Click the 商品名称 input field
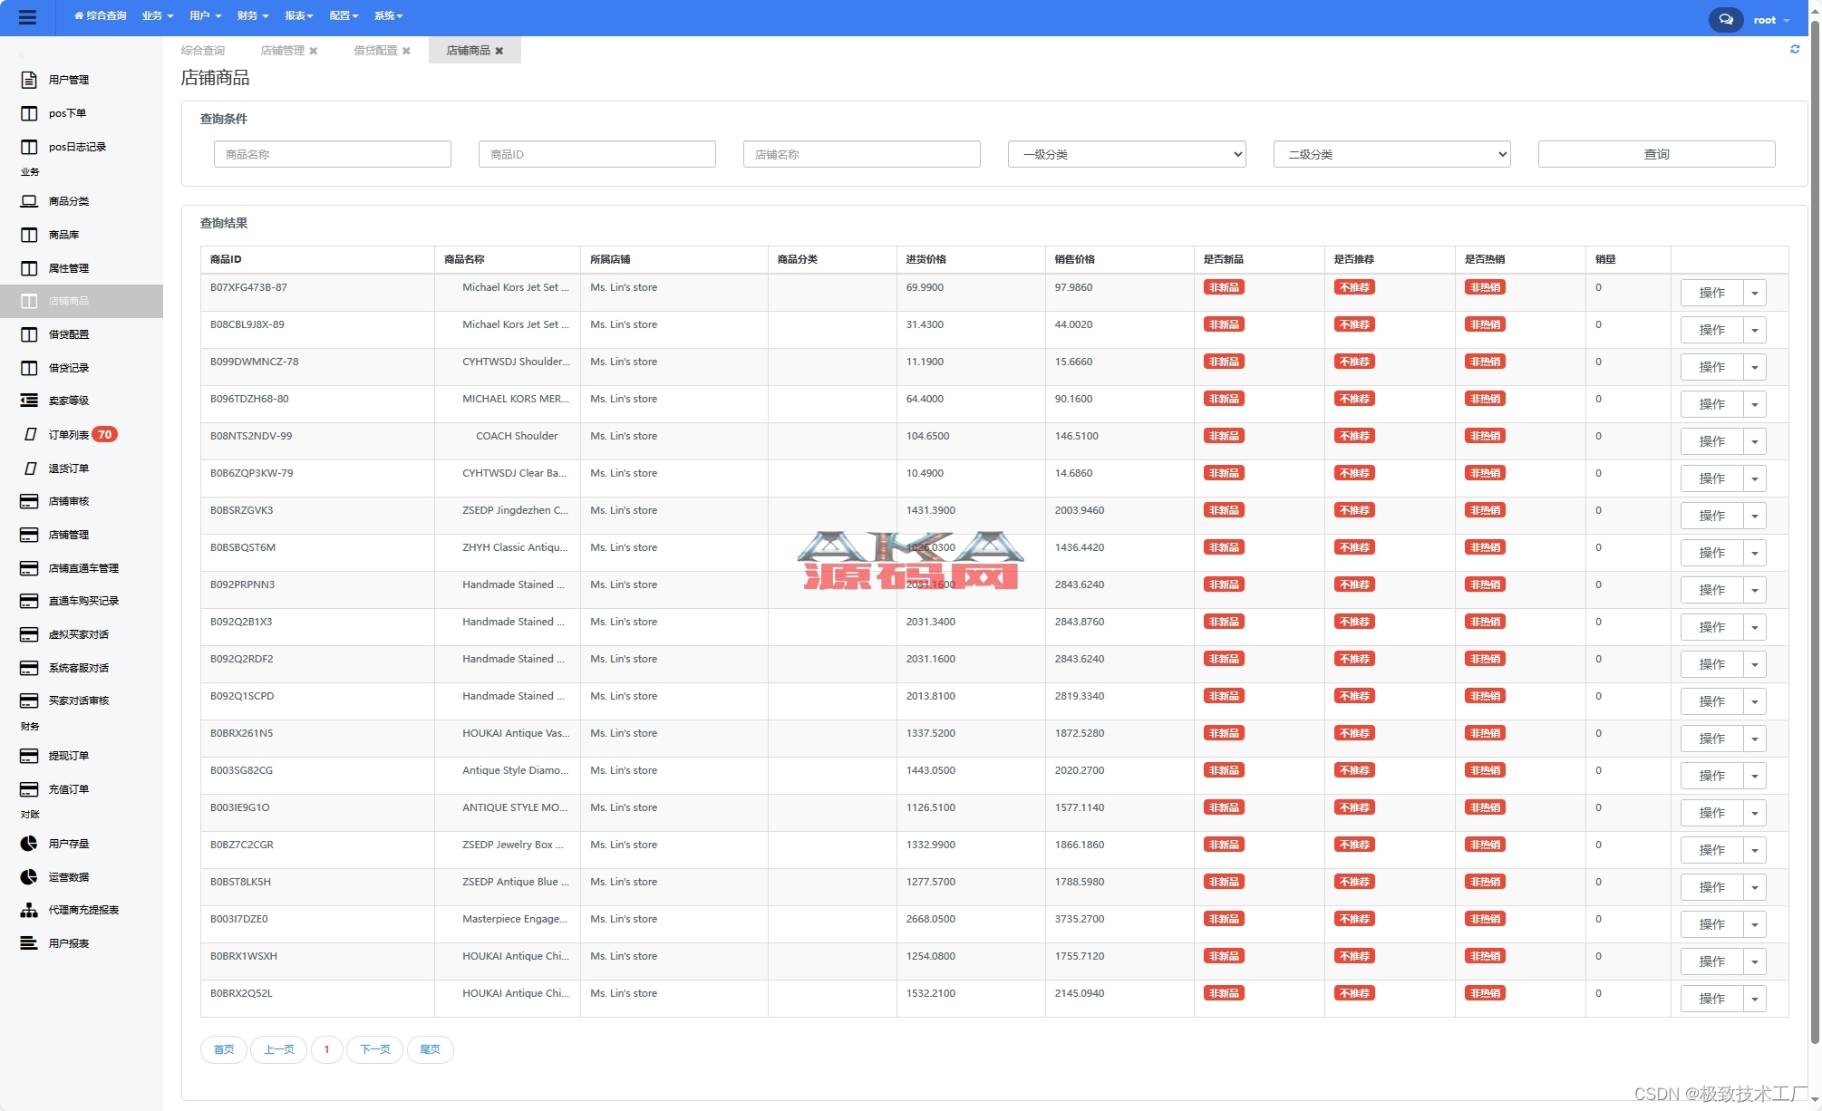This screenshot has height=1111, width=1822. 332,154
